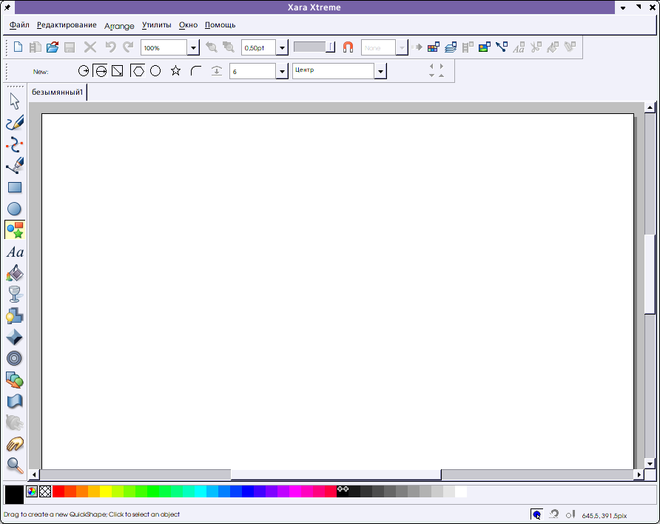Pick the Ellipse tool
The image size is (660, 524).
pyautogui.click(x=15, y=209)
